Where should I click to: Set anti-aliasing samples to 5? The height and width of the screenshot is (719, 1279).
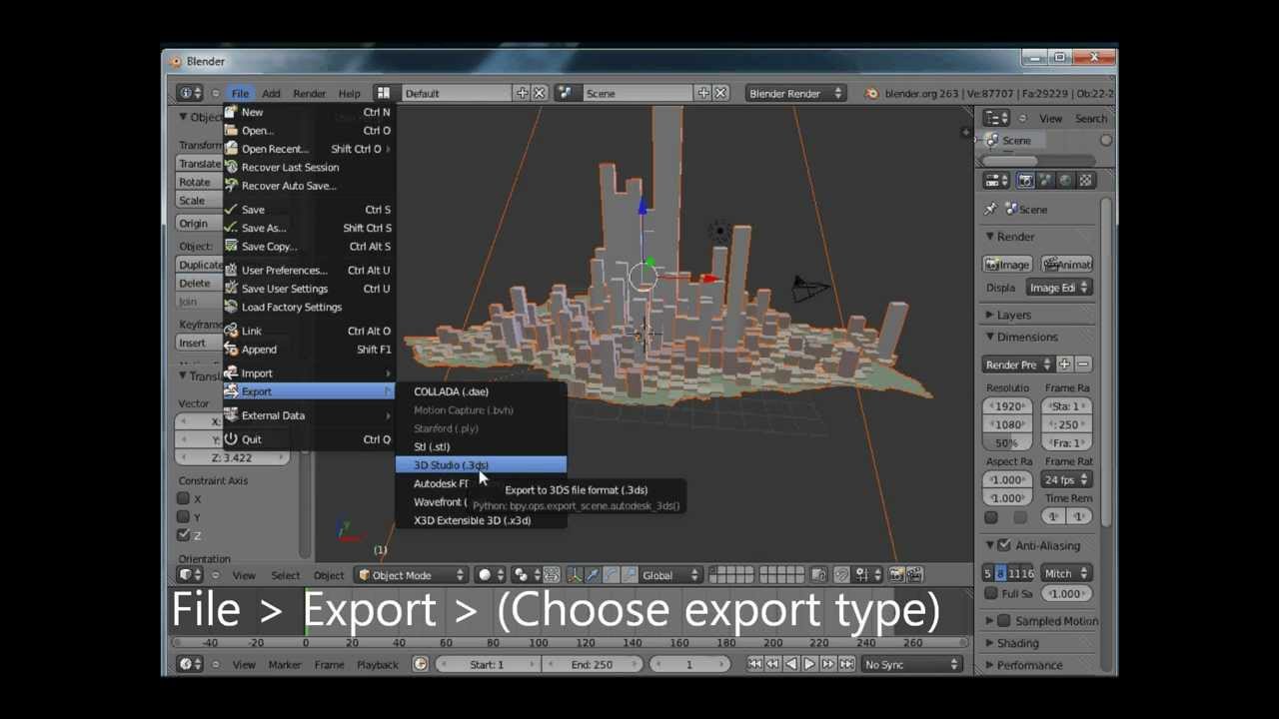(987, 573)
